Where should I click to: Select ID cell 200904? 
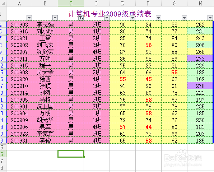tap(19, 113)
